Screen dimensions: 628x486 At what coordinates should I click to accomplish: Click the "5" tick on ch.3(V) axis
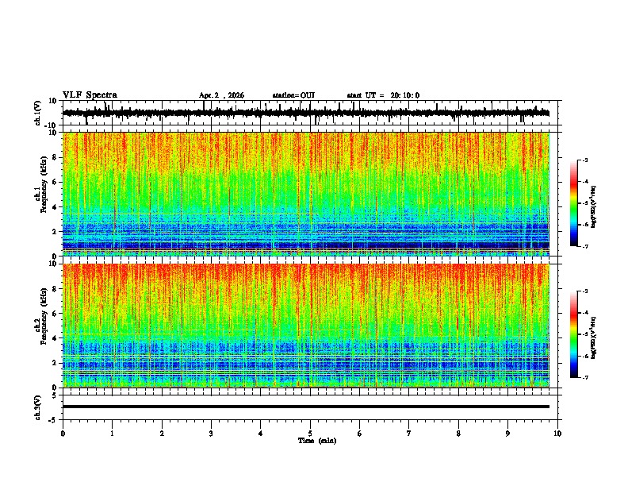[56, 395]
